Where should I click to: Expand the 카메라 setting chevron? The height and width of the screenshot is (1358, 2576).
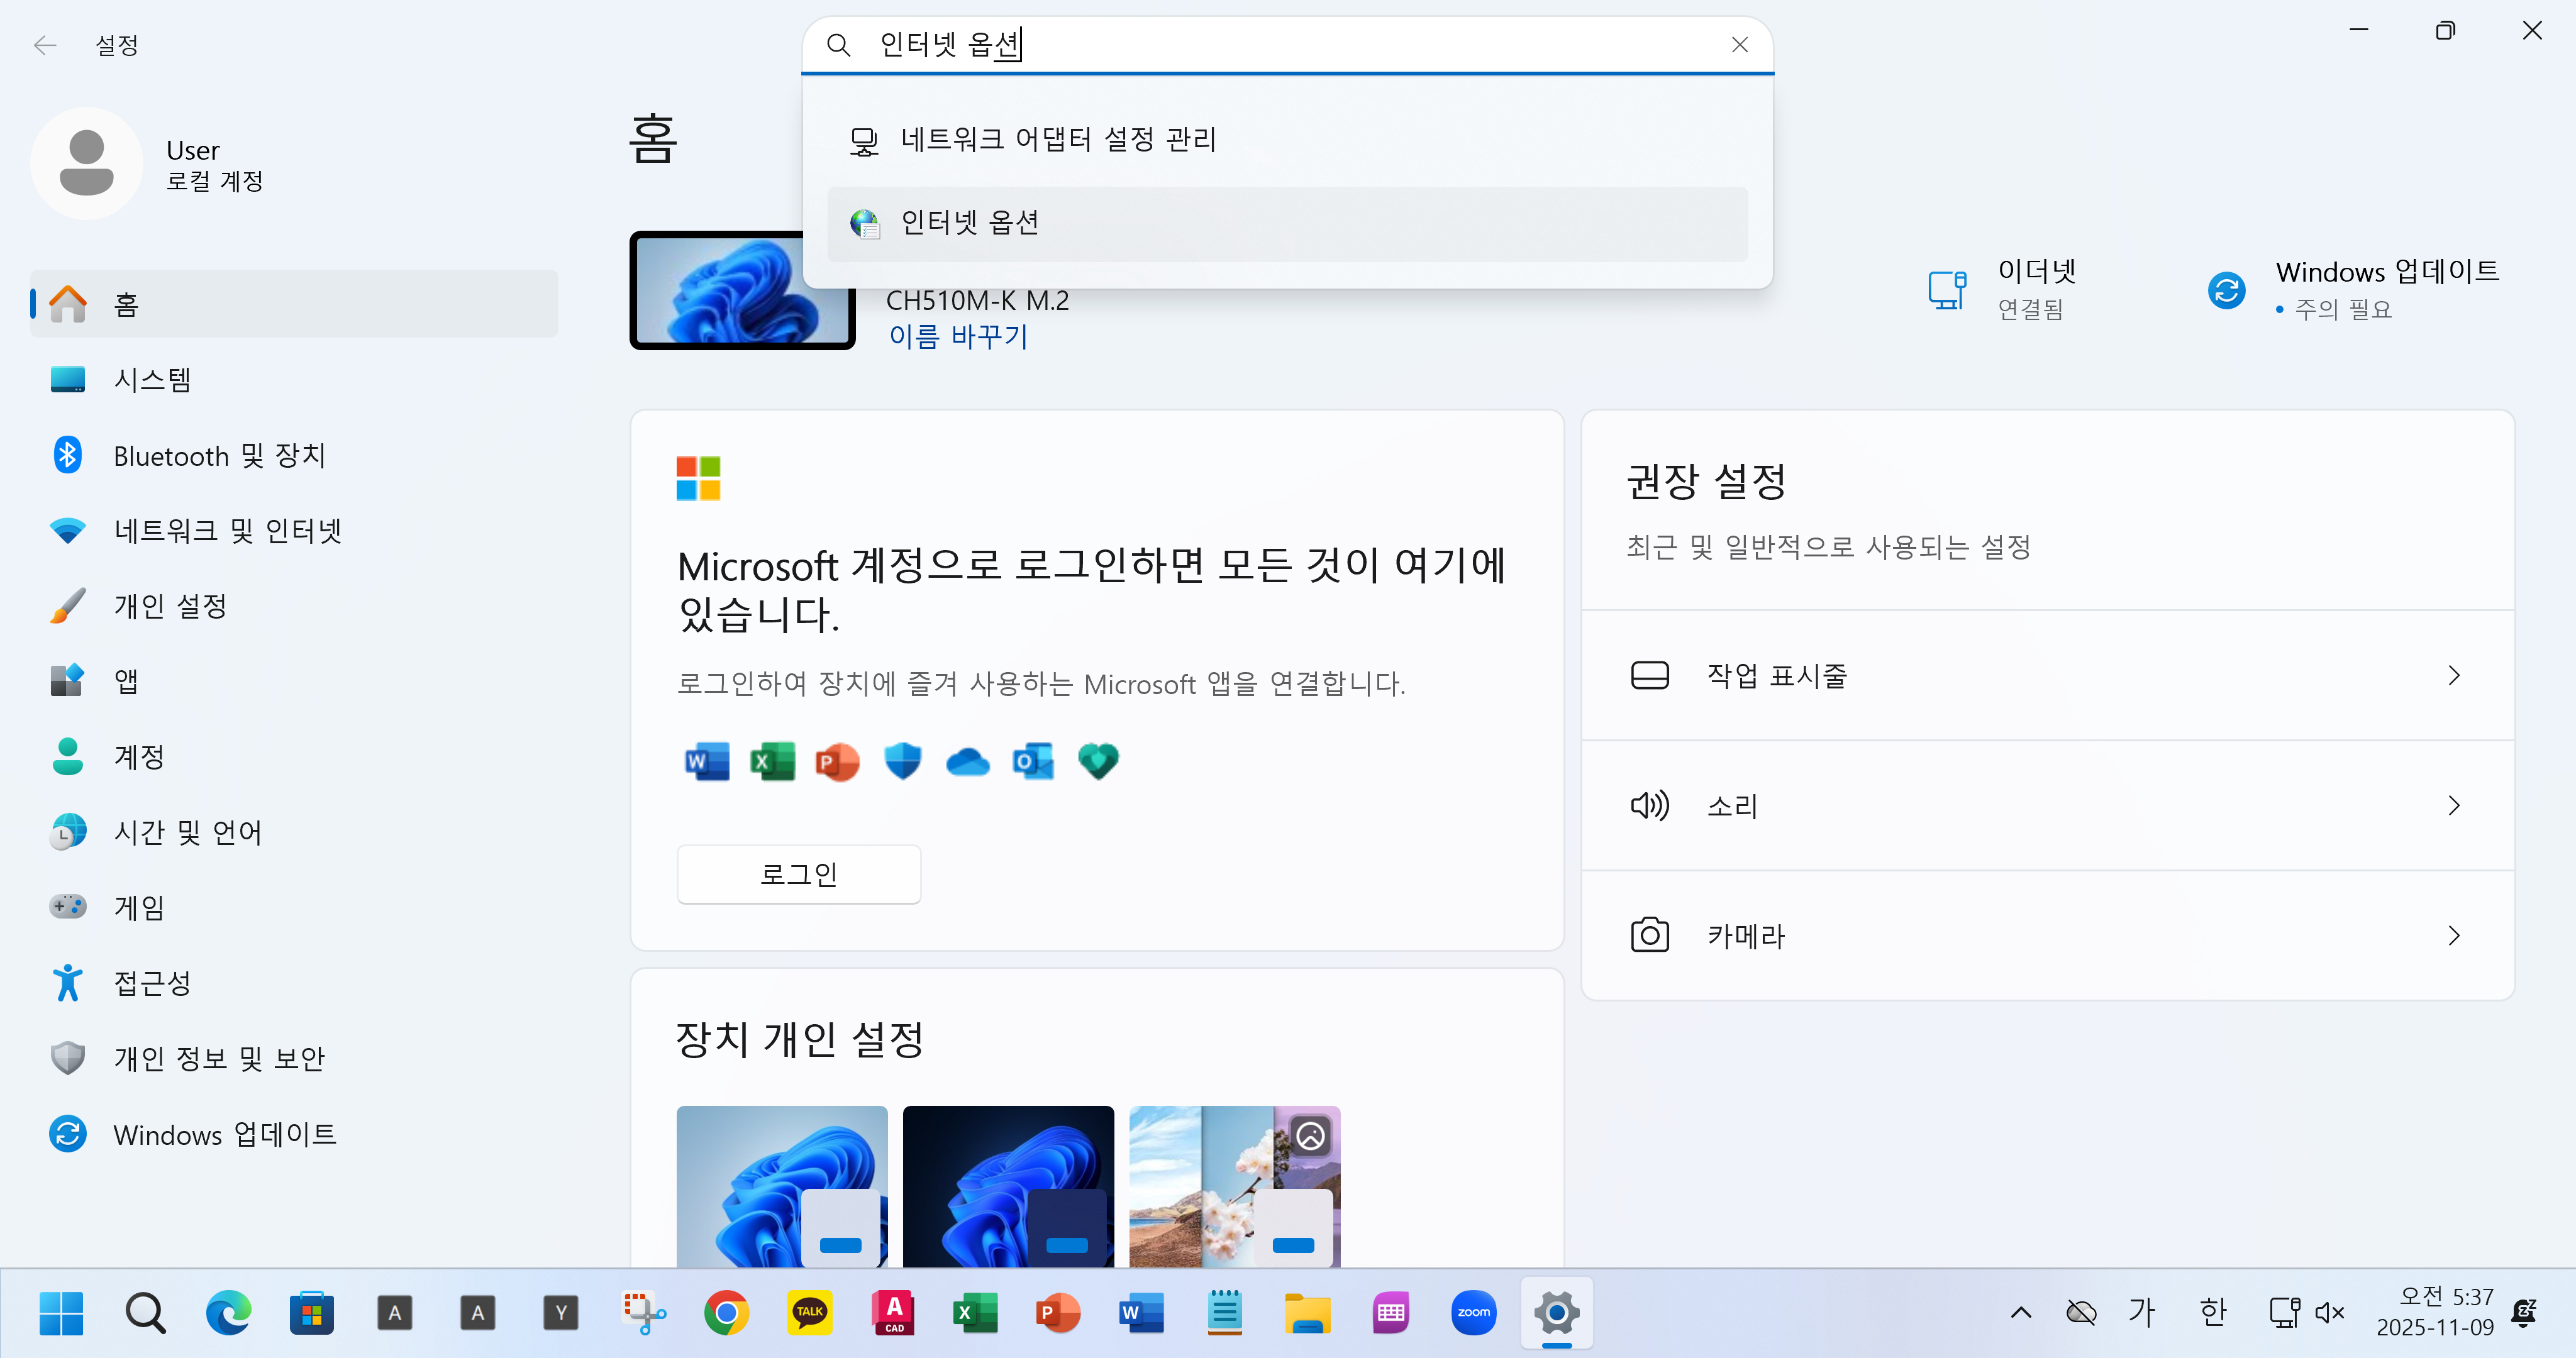(2453, 936)
